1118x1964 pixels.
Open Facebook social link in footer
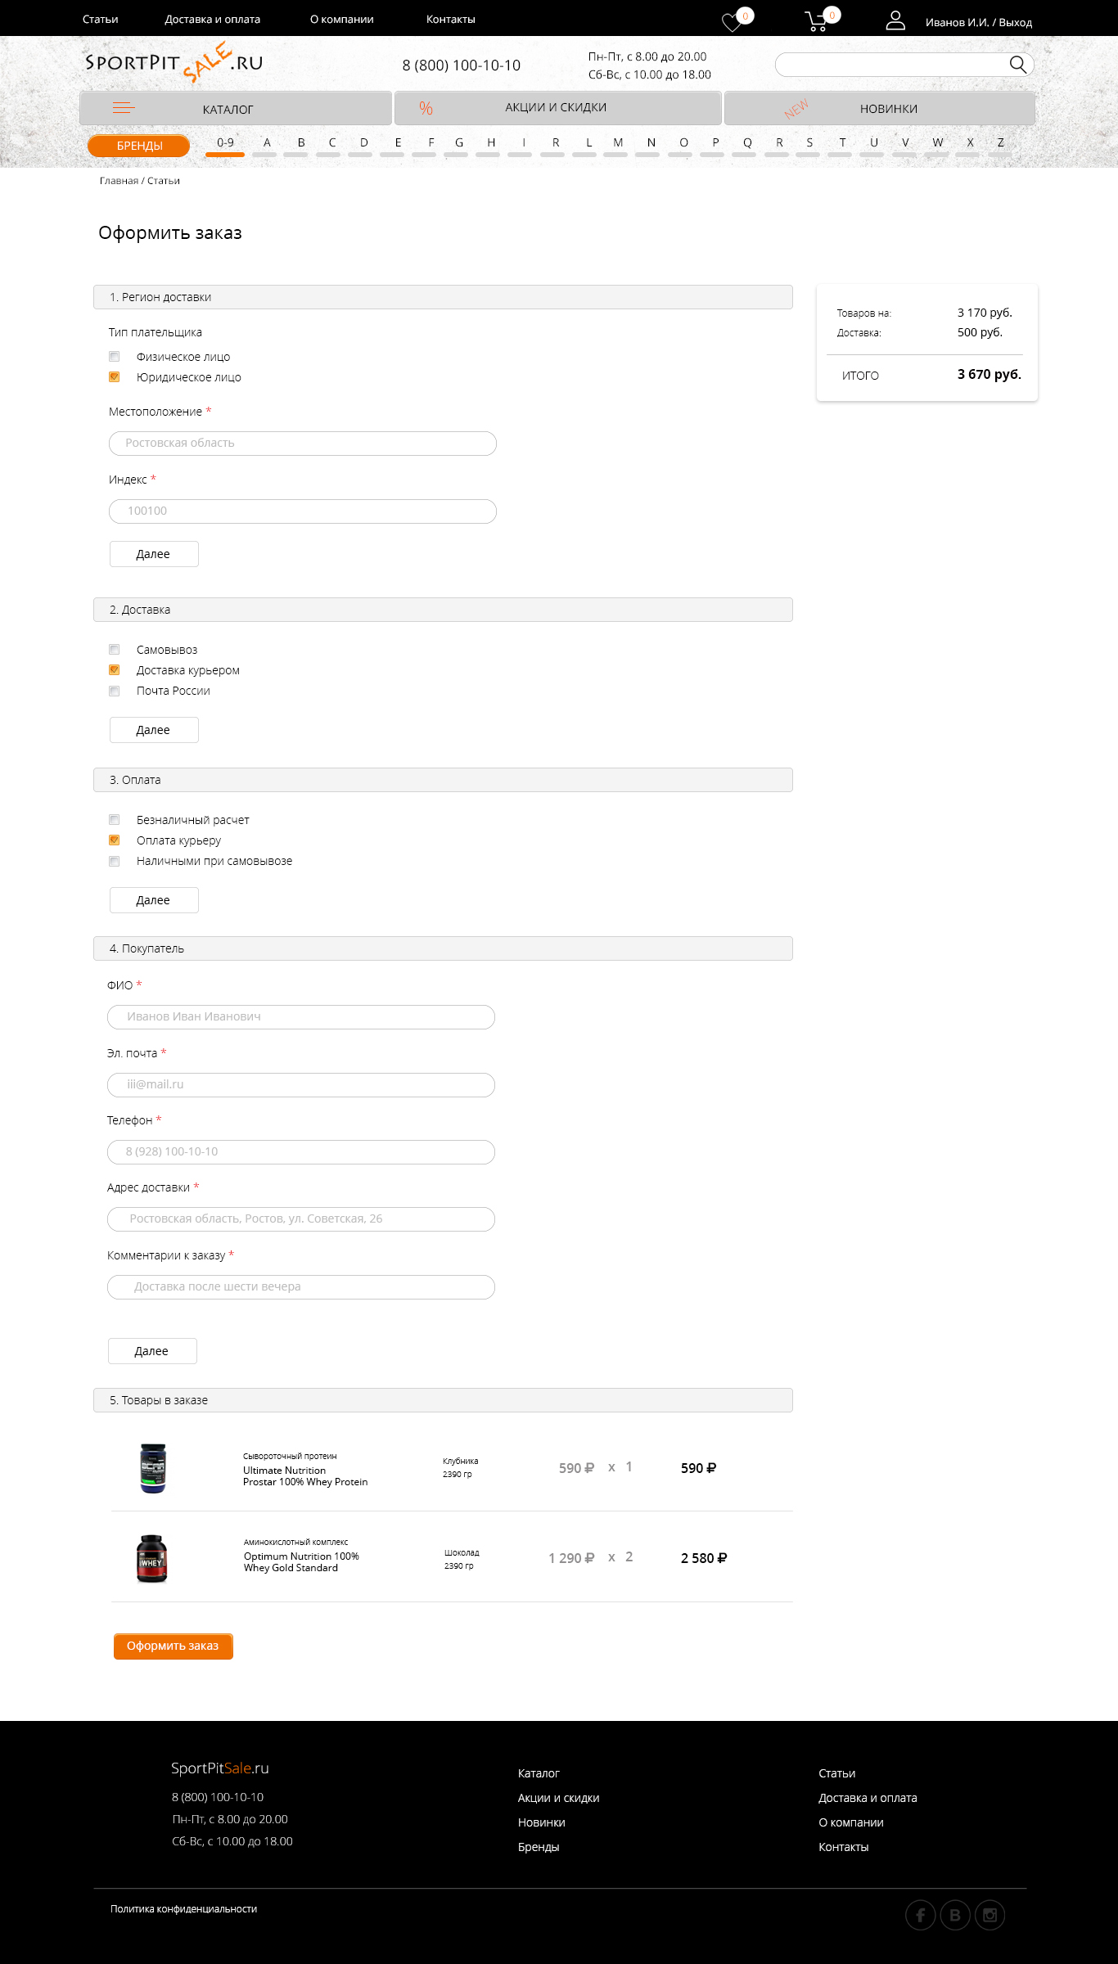click(920, 1915)
